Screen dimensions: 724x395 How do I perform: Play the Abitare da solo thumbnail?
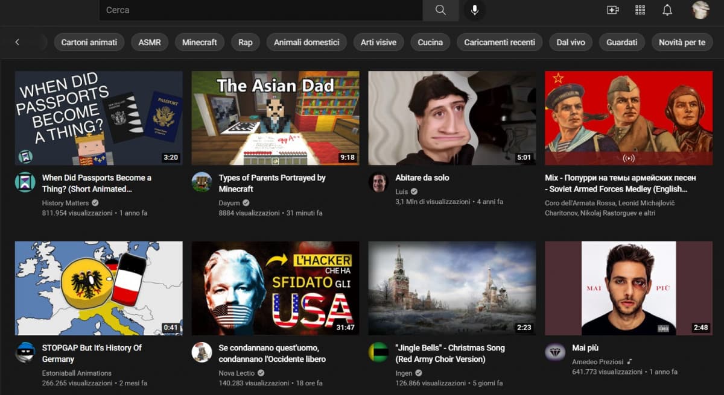click(x=453, y=118)
